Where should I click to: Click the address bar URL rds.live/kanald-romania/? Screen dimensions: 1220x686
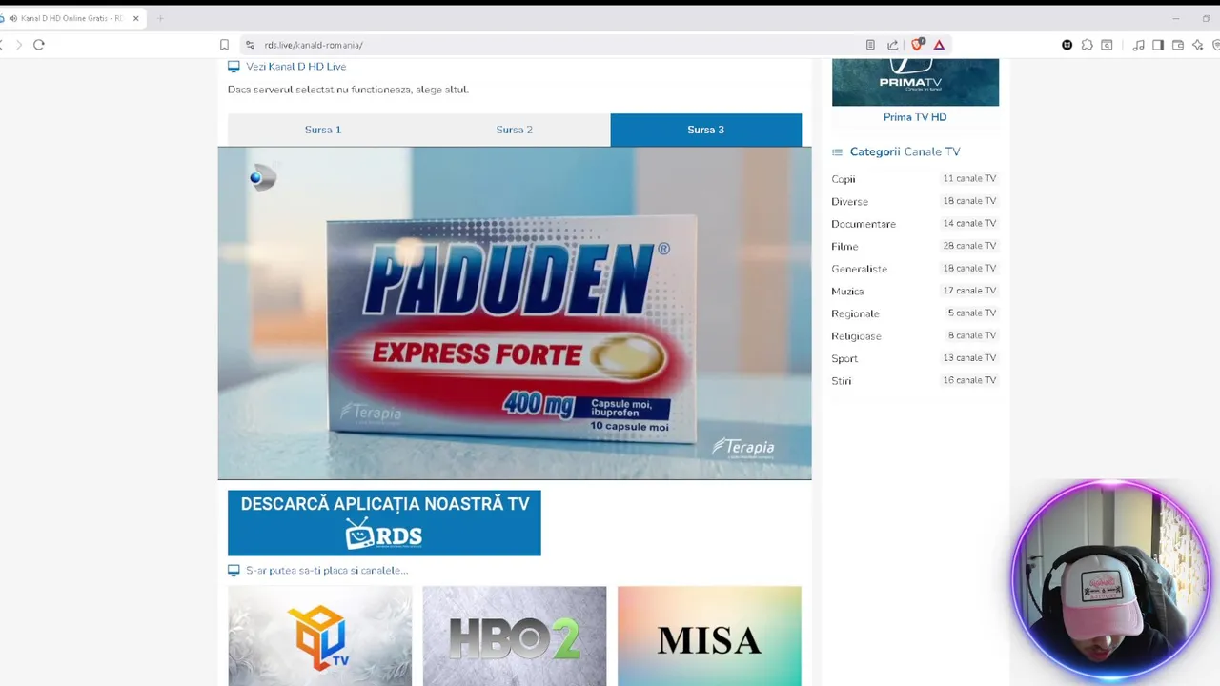(314, 45)
